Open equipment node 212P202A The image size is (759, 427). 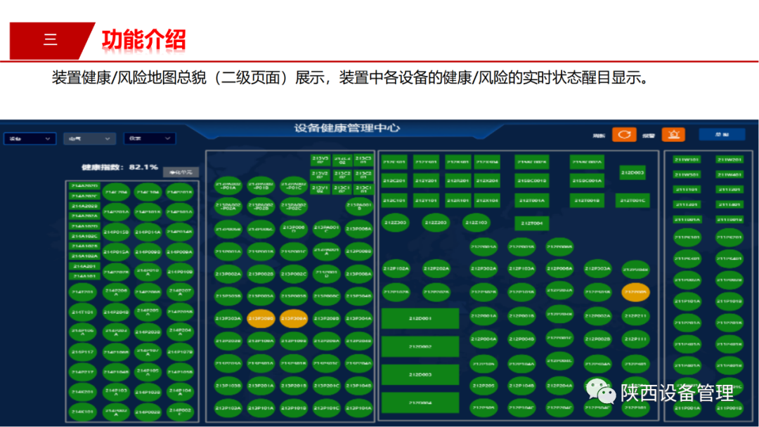436,268
